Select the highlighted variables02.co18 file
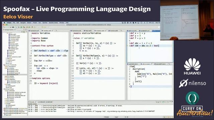 (13, 75)
